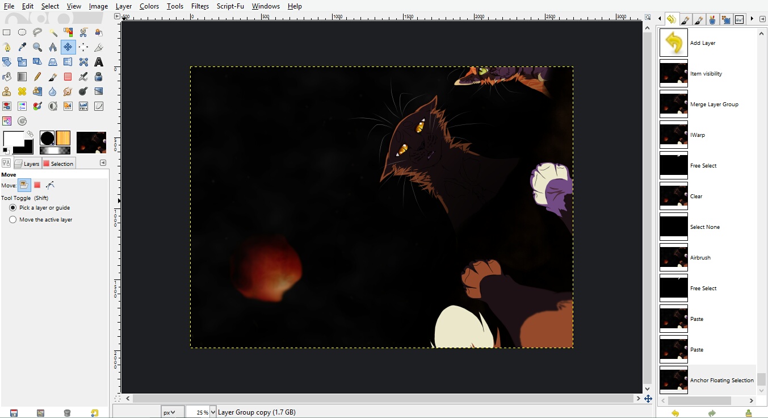Viewport: 768px width, 418px height.
Task: Select the Zoom magnifier tool
Action: tap(37, 47)
